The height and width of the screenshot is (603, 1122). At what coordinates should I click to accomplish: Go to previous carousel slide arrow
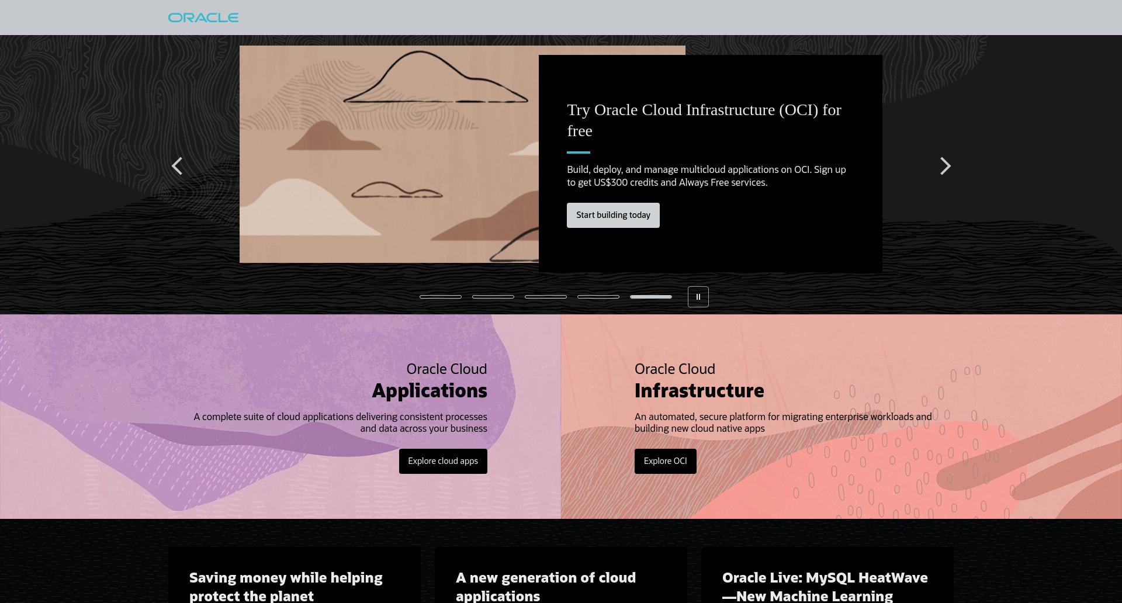(x=177, y=166)
